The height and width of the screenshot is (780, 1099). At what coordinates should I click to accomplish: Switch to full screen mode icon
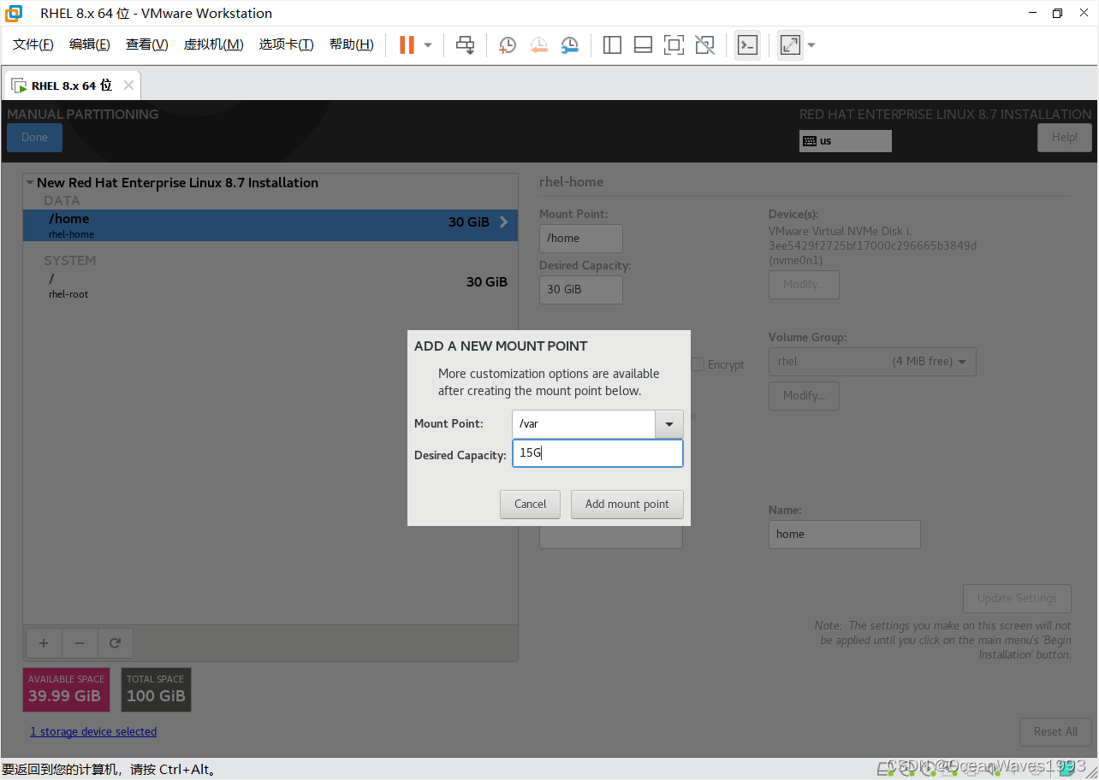[x=674, y=45]
